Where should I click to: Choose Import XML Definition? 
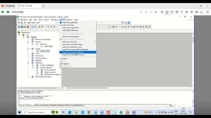[x=78, y=30]
